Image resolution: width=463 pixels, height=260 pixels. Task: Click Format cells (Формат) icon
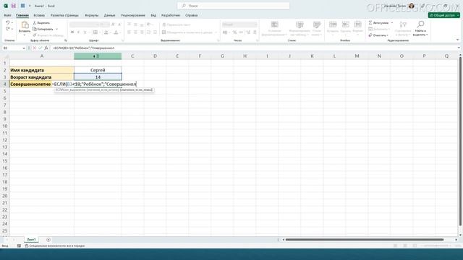point(358,25)
